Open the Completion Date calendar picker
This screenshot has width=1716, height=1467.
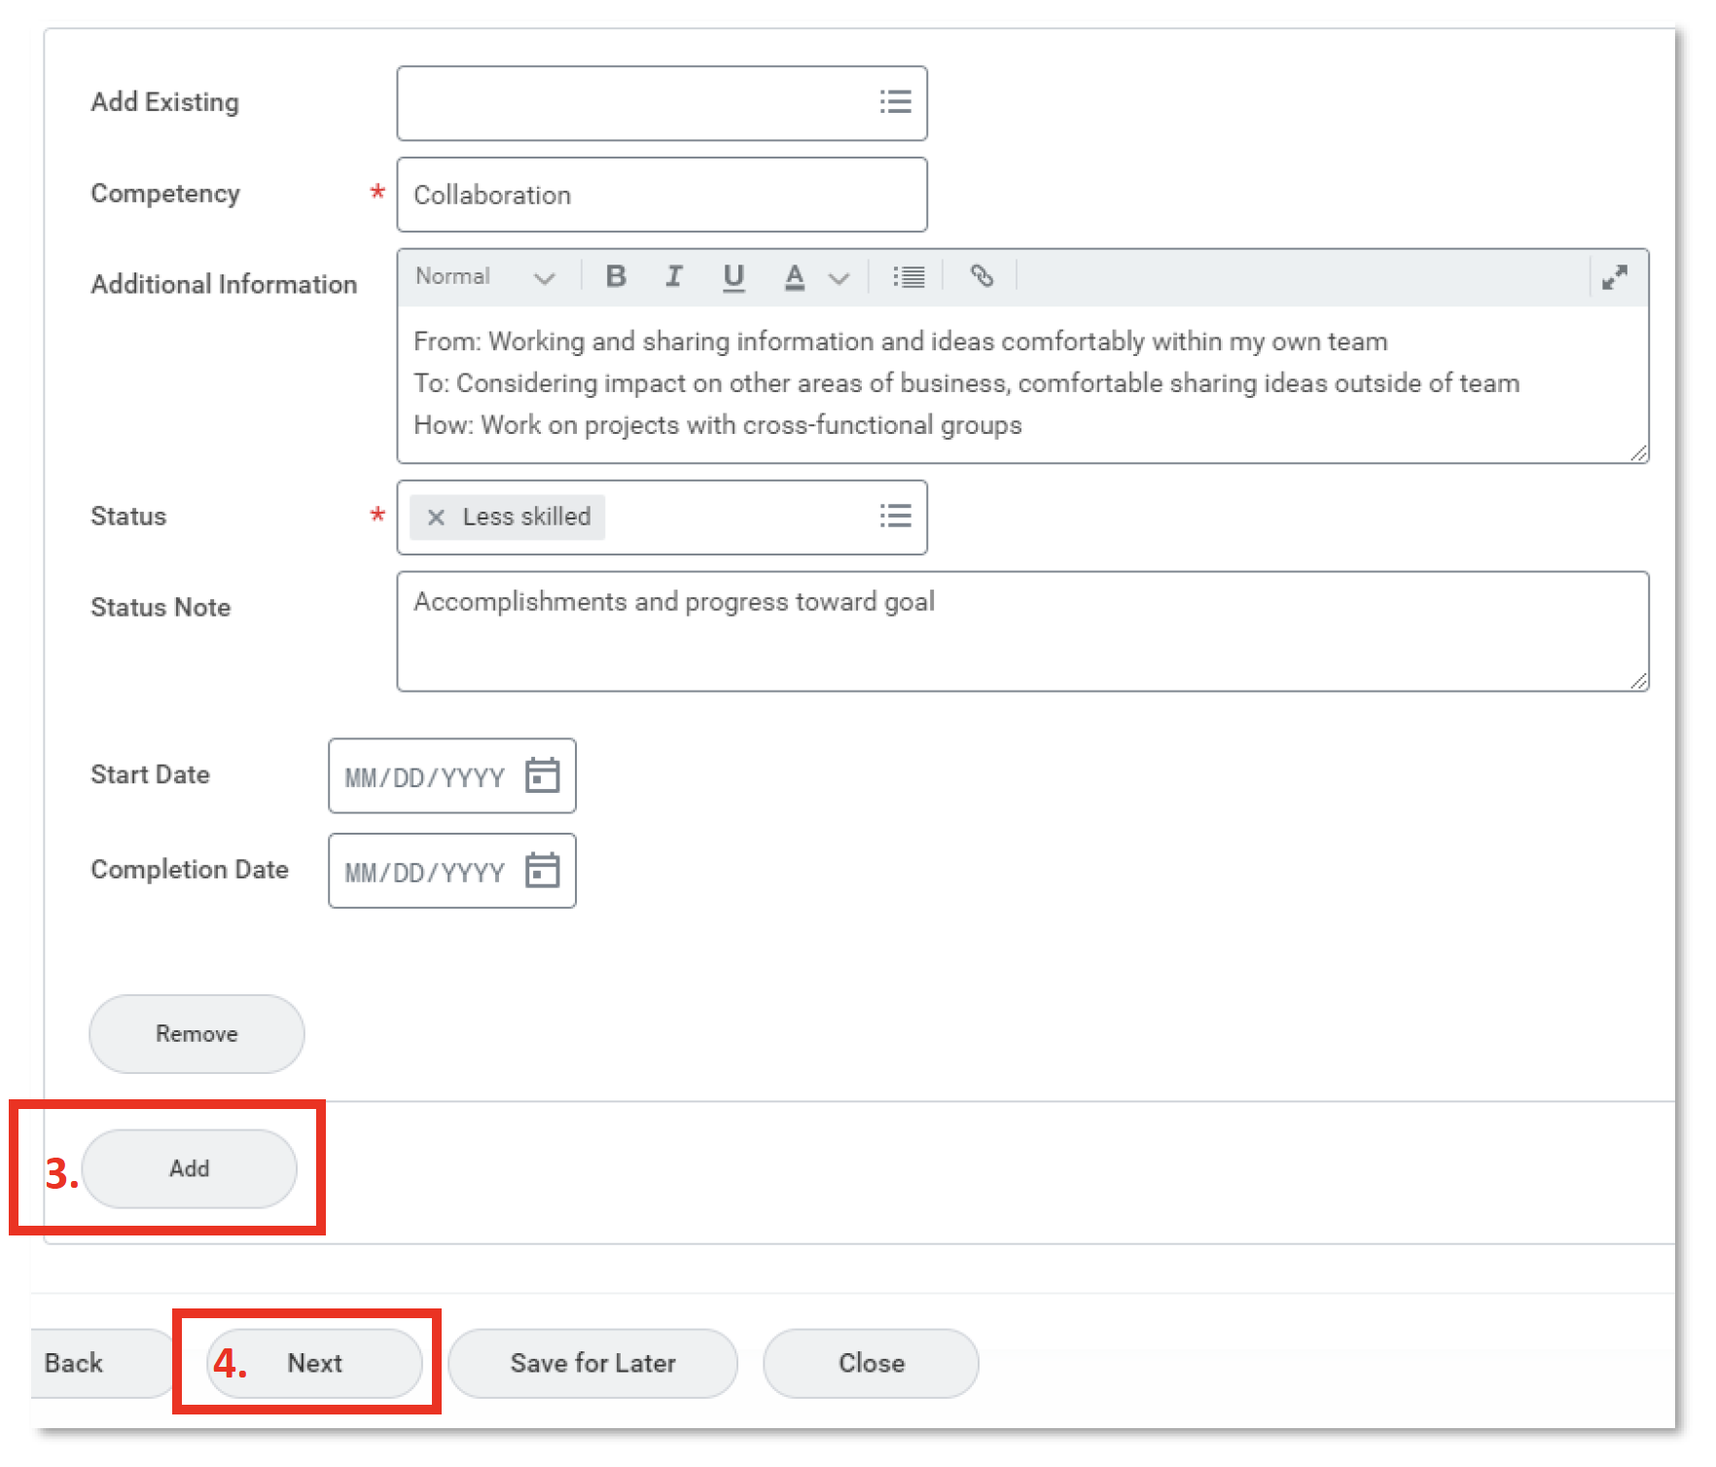click(545, 871)
